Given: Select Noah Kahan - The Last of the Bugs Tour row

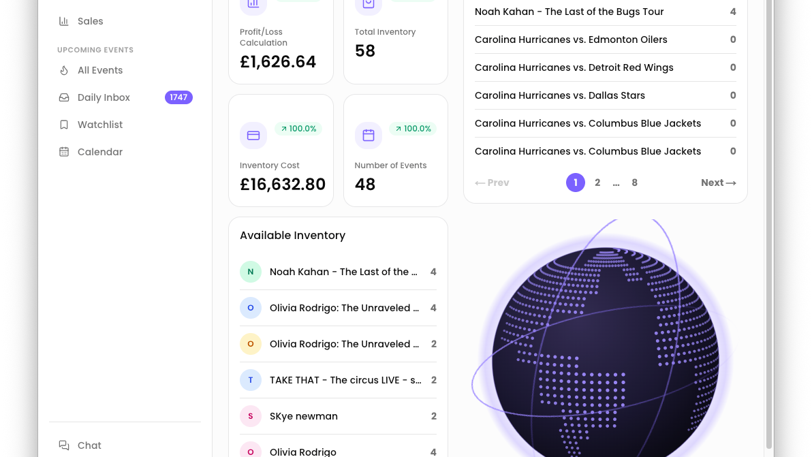Looking at the screenshot, I should click(x=606, y=12).
